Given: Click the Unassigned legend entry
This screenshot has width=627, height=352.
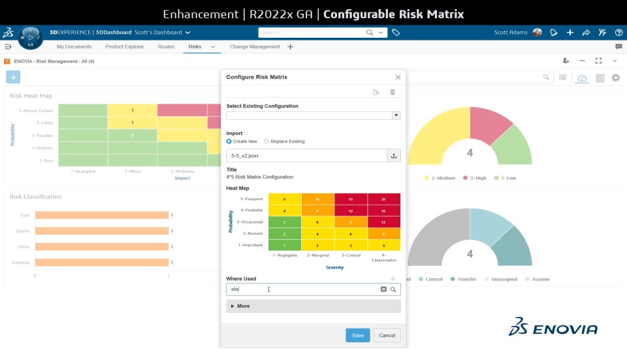Looking at the screenshot, I should tap(501, 280).
